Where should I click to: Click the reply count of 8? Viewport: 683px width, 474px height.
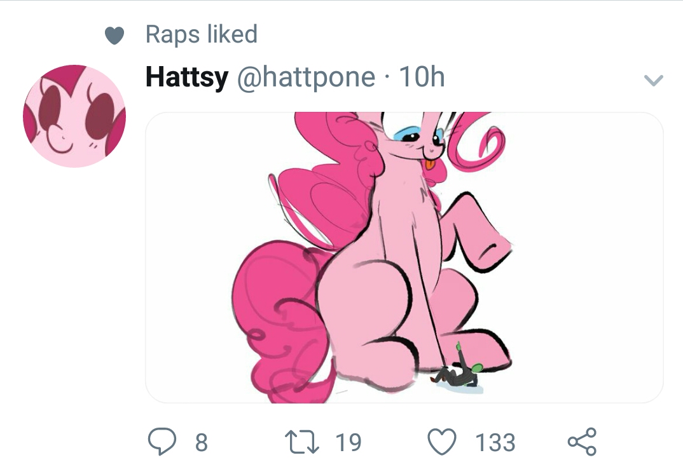coord(201,442)
